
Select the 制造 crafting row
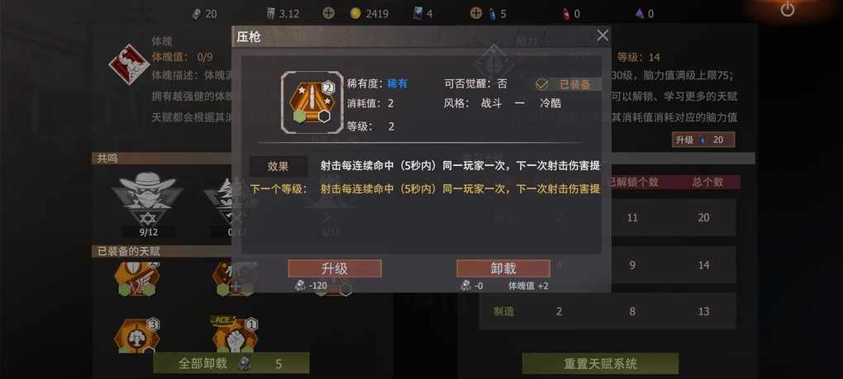(x=607, y=311)
